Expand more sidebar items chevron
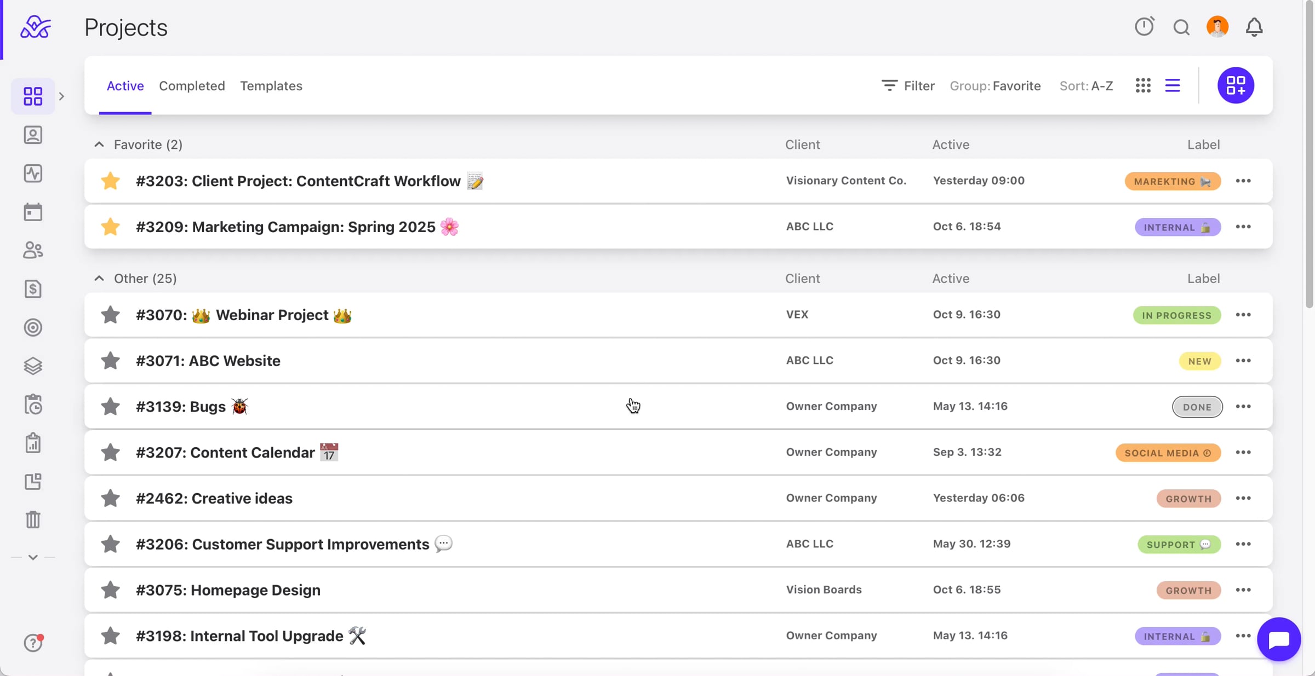Image resolution: width=1315 pixels, height=676 pixels. pyautogui.click(x=33, y=557)
